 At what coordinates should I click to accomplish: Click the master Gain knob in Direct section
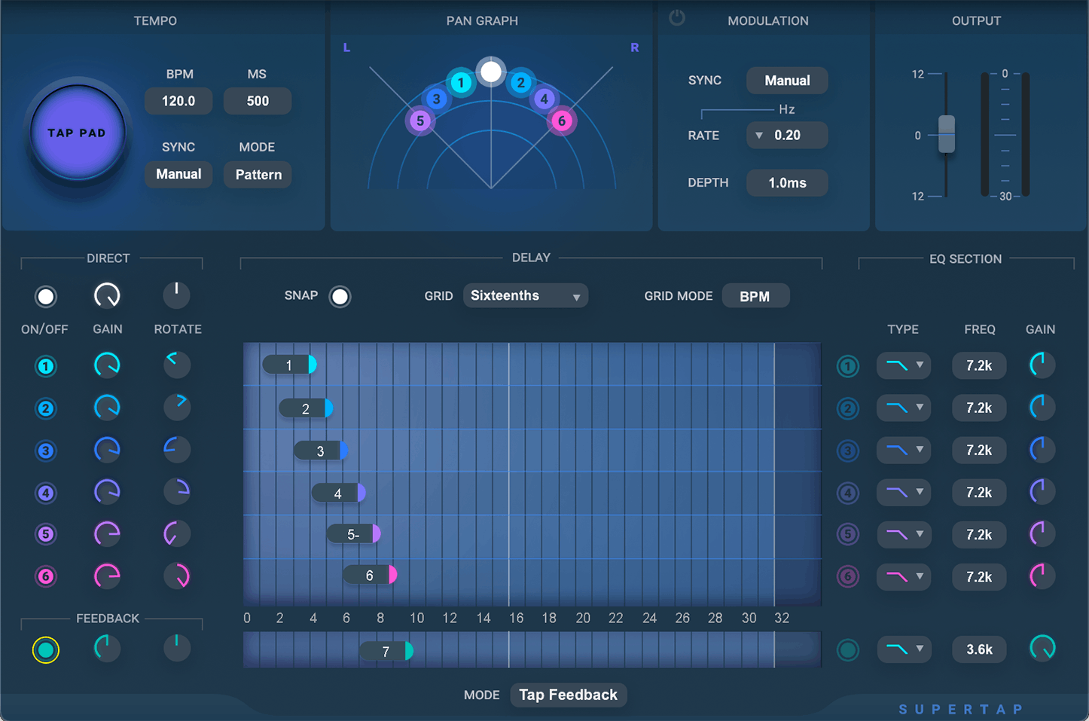tap(107, 295)
